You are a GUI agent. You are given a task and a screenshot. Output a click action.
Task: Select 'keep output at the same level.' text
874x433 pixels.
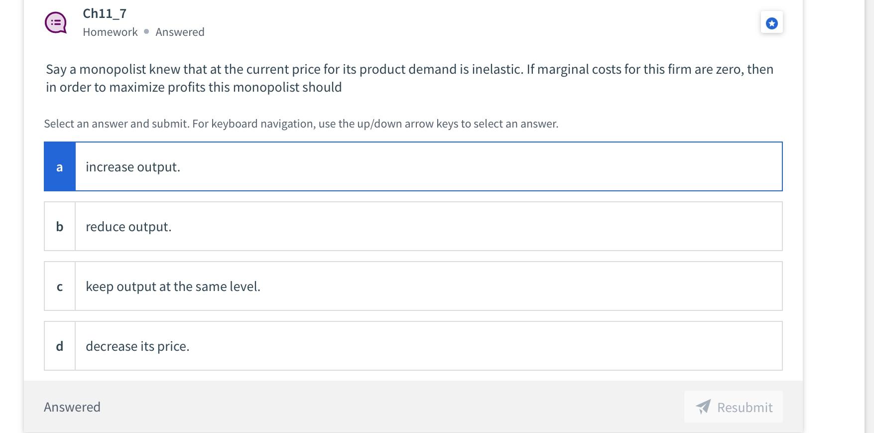click(x=173, y=286)
